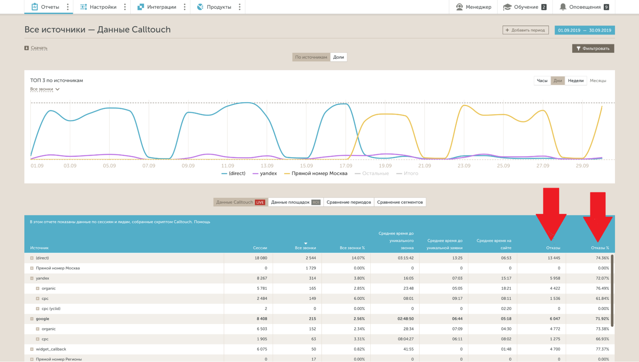Set chart granularity to Часы

(x=542, y=81)
